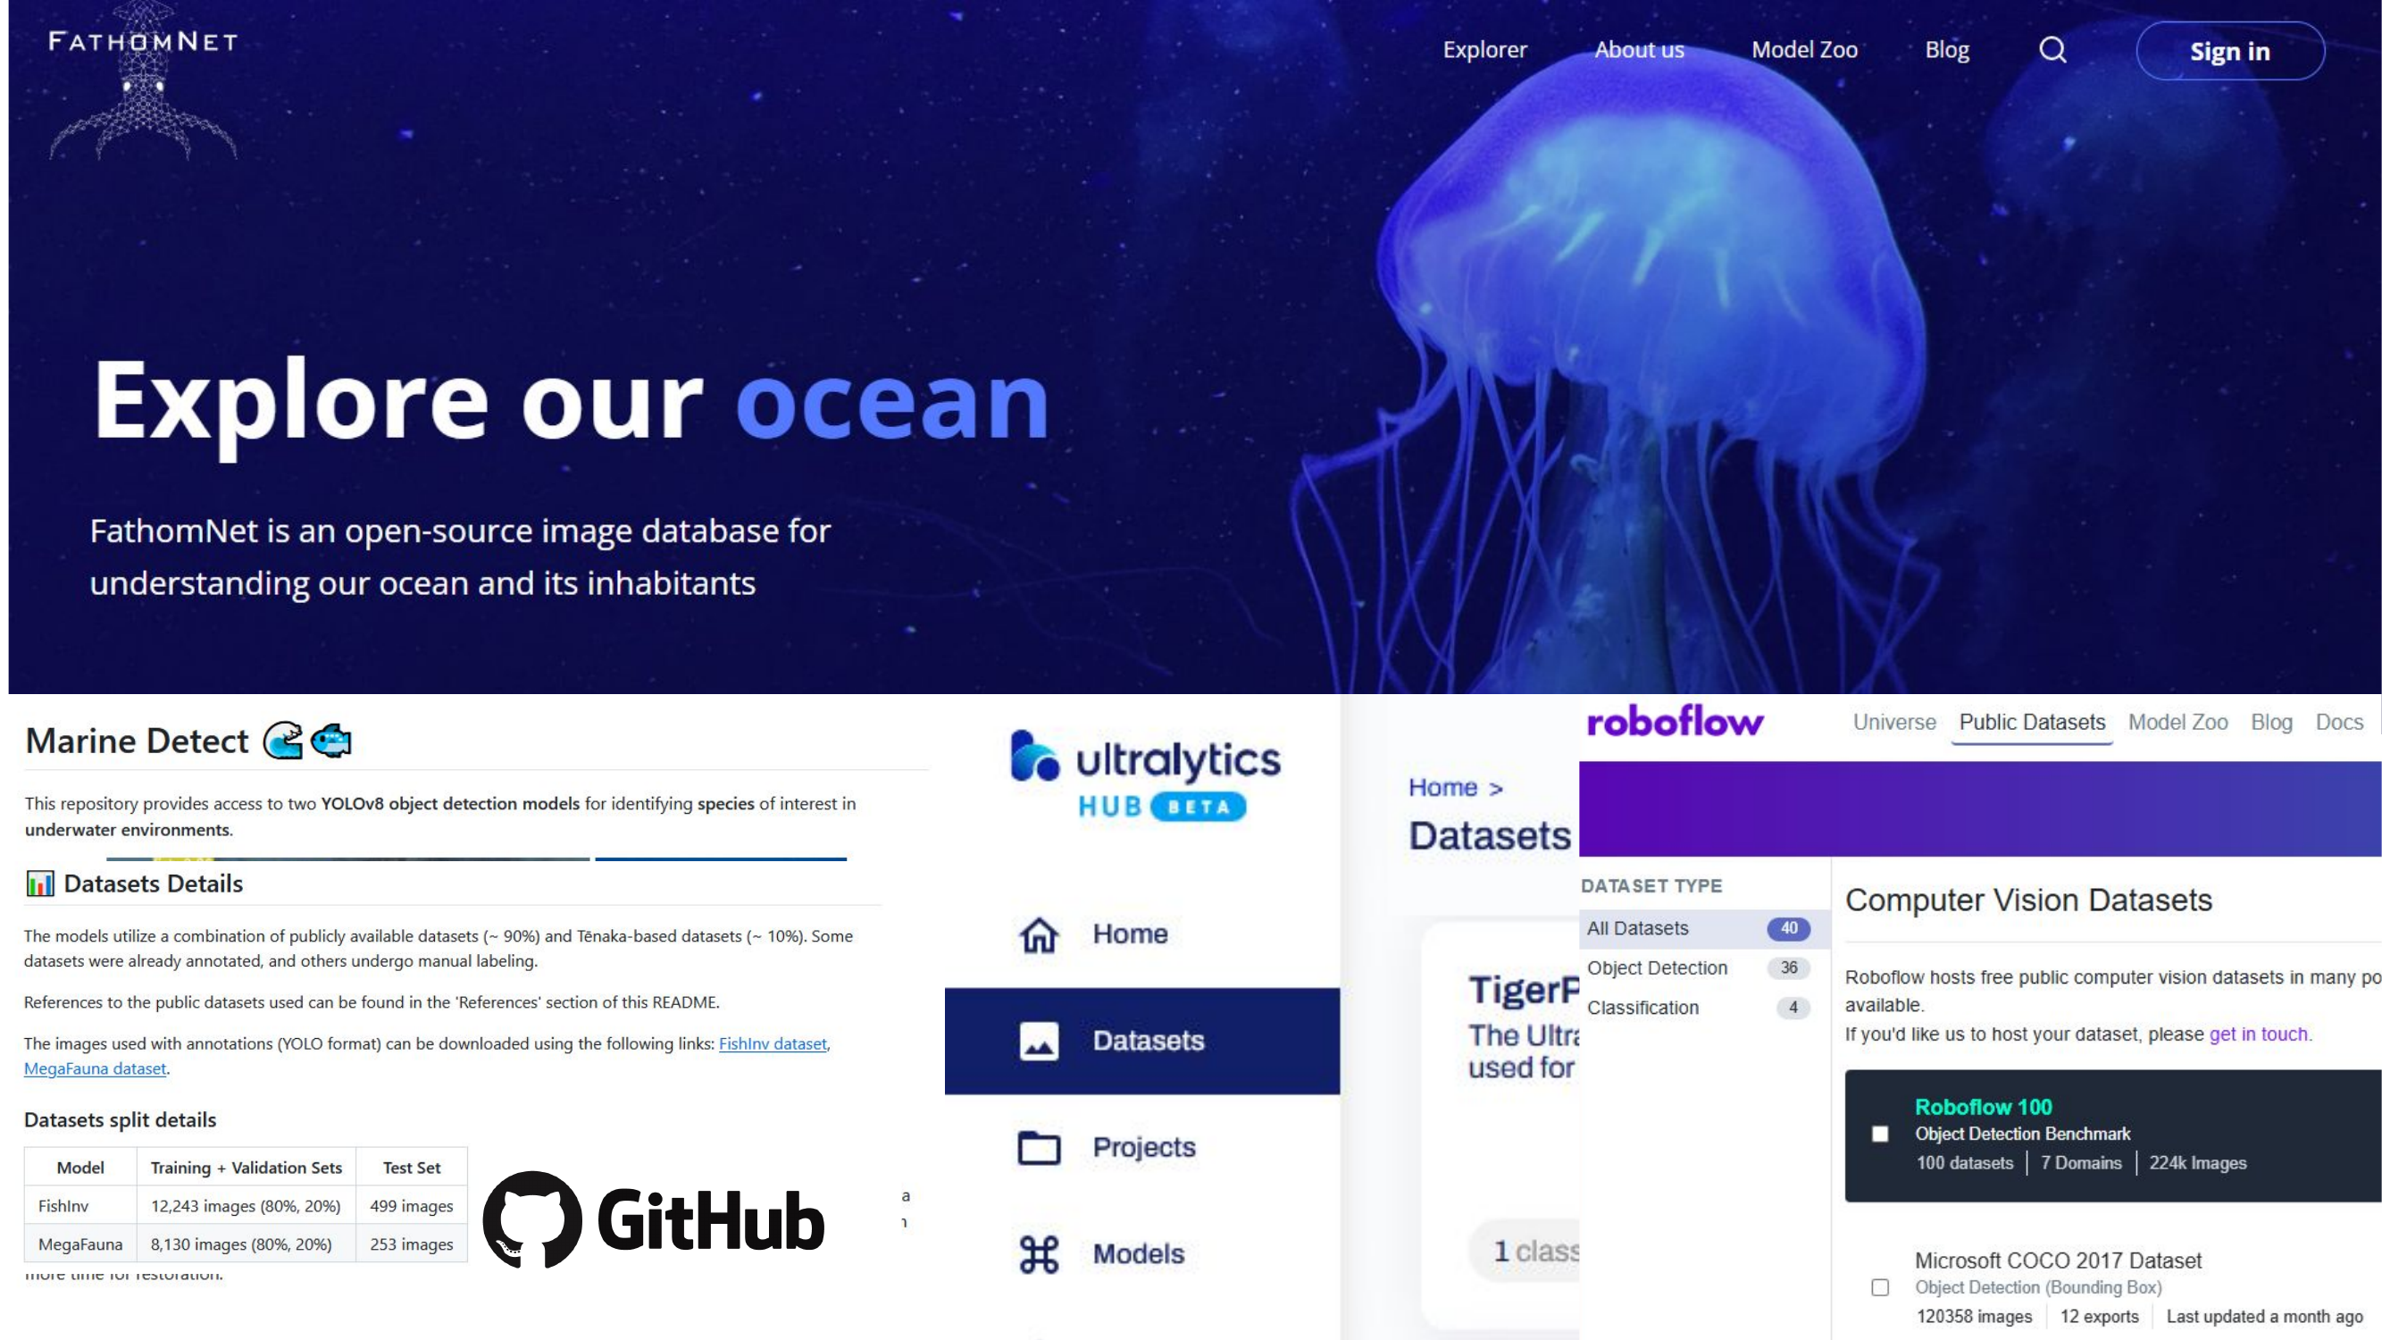Click the FathomNet squid logo
Image resolution: width=2382 pixels, height=1340 pixels.
point(142,83)
